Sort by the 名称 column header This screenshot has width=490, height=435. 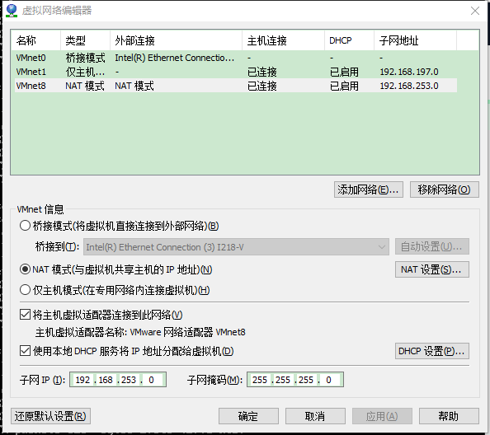pyautogui.click(x=35, y=40)
